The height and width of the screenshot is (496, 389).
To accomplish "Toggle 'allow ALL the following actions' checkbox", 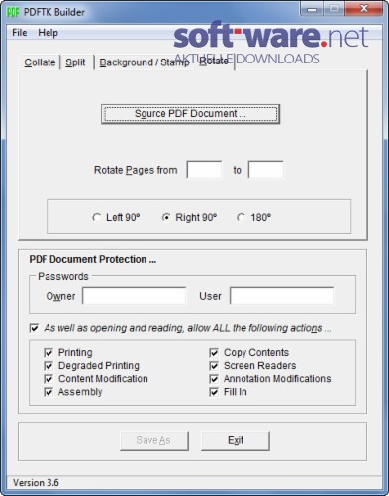I will point(35,328).
